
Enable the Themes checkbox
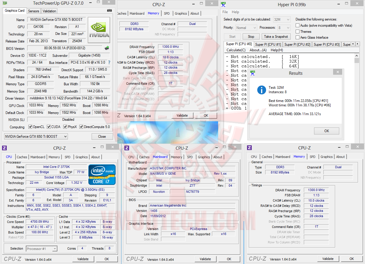(297, 31)
